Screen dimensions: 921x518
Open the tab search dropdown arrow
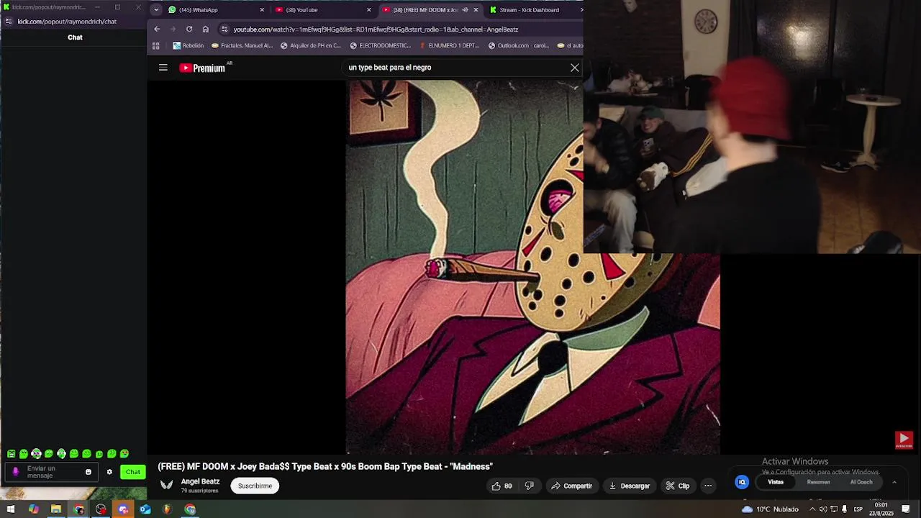pyautogui.click(x=156, y=10)
